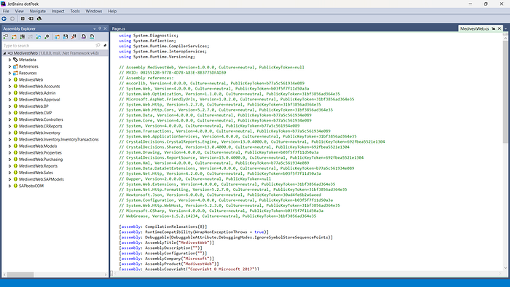510x287 pixels.
Task: Select MedivestWeb.Approval namespace
Action: pos(39,100)
